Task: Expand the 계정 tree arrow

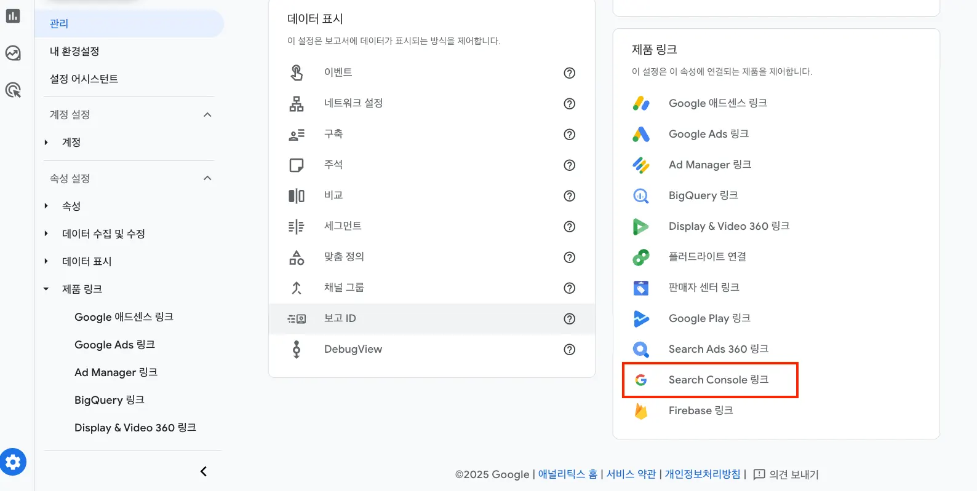Action: 46,142
